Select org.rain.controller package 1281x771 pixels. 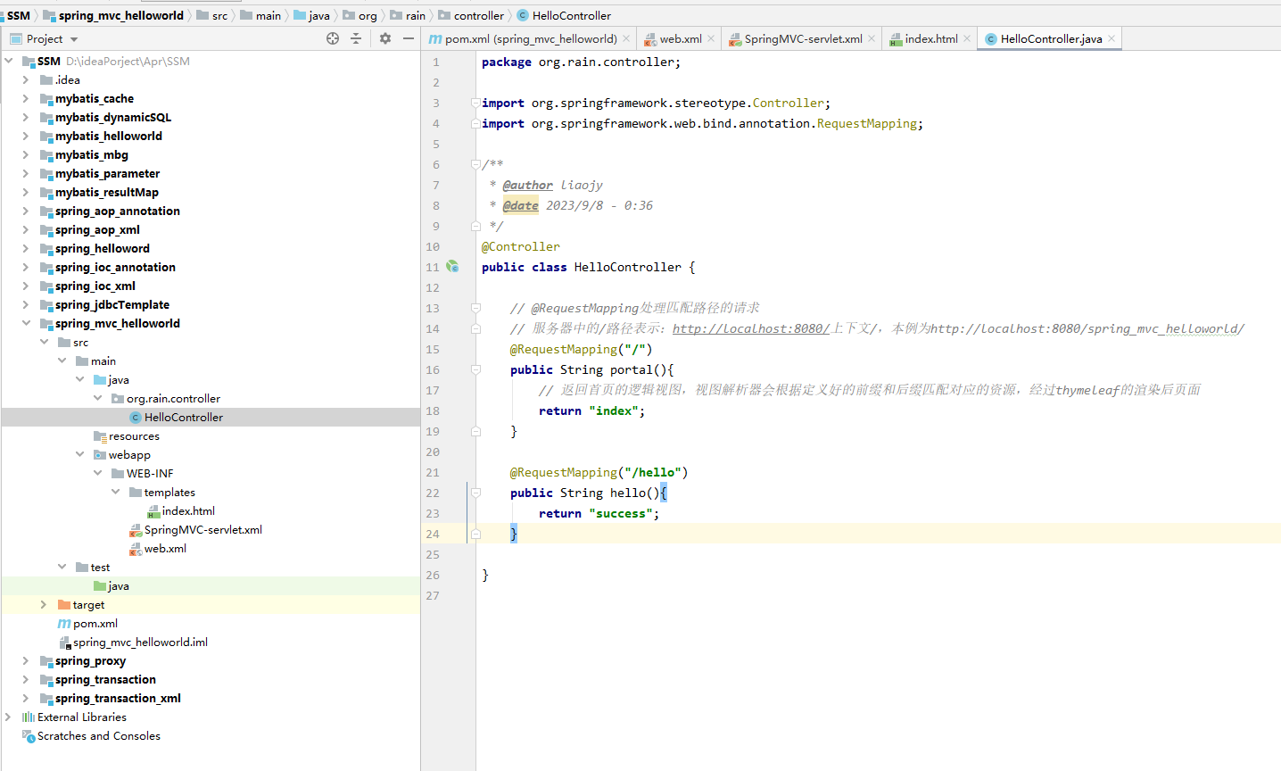click(x=166, y=398)
